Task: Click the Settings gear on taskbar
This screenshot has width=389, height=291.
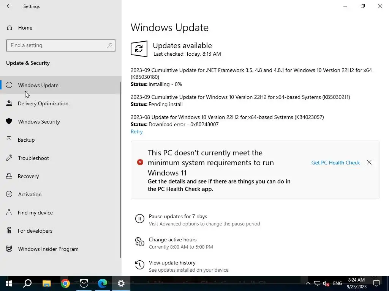Action: [x=121, y=283]
